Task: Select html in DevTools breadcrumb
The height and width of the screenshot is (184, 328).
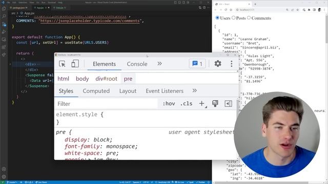Action: coord(63,79)
